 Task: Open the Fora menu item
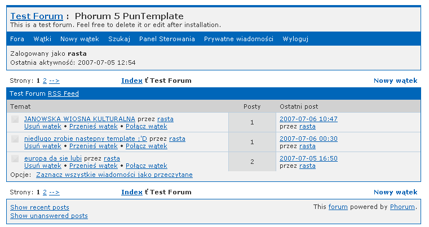point(17,39)
